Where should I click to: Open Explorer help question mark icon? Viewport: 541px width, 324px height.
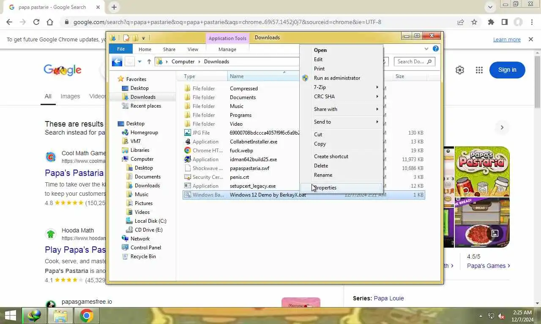click(x=435, y=49)
